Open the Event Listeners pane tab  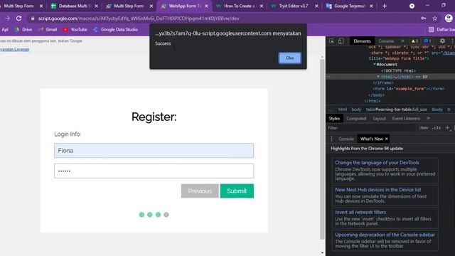coord(406,119)
